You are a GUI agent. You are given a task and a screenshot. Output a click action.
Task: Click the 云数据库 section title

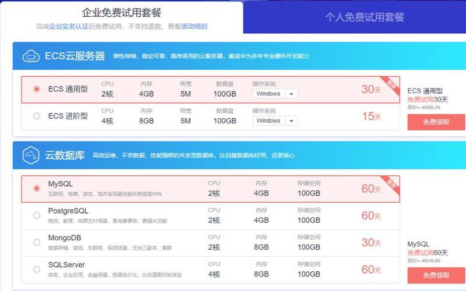tap(65, 155)
